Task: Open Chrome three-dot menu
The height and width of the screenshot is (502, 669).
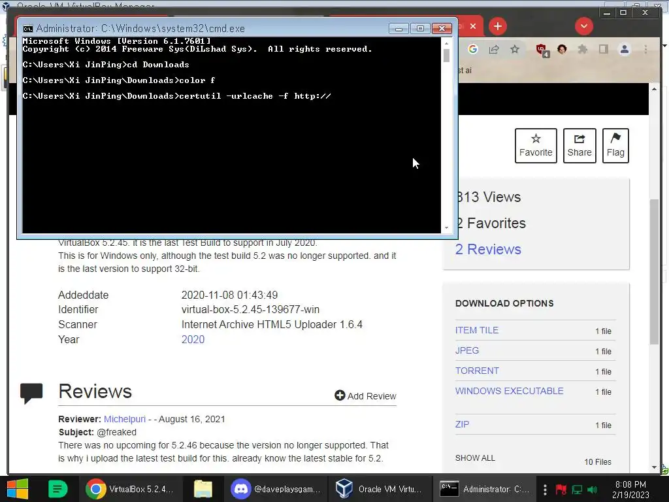Action: (x=645, y=49)
